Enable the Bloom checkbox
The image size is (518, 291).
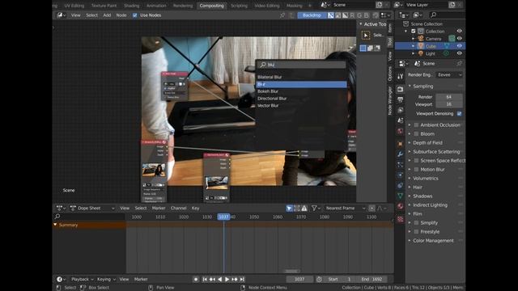[416, 134]
